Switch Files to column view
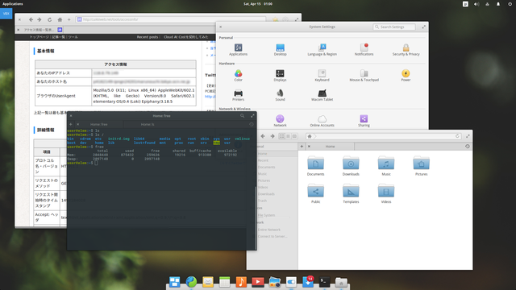516x290 pixels. pyautogui.click(x=294, y=136)
